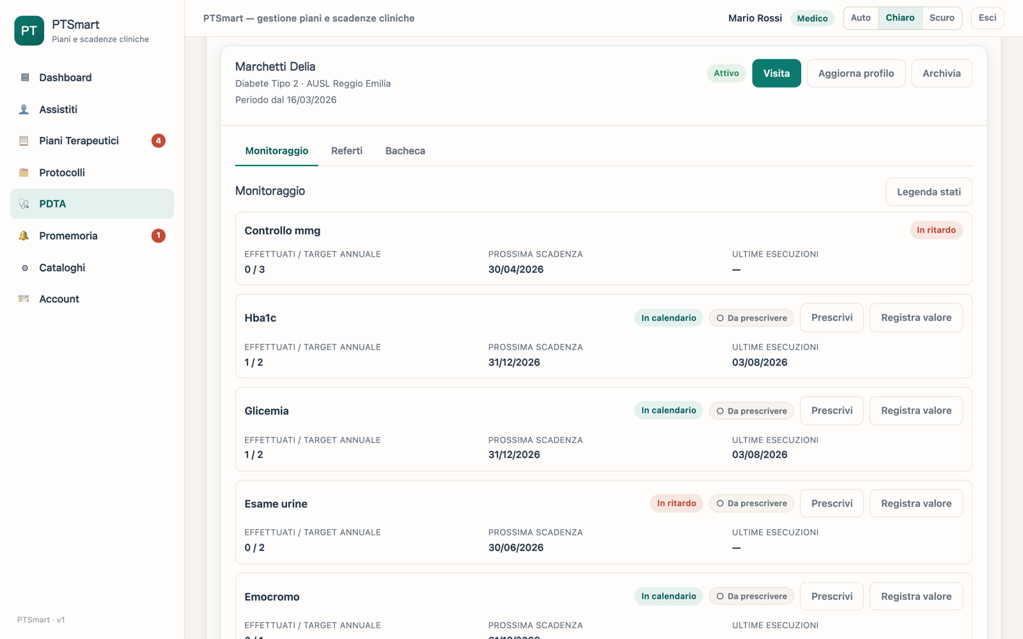Click Aggiorna profilo button

click(x=856, y=73)
